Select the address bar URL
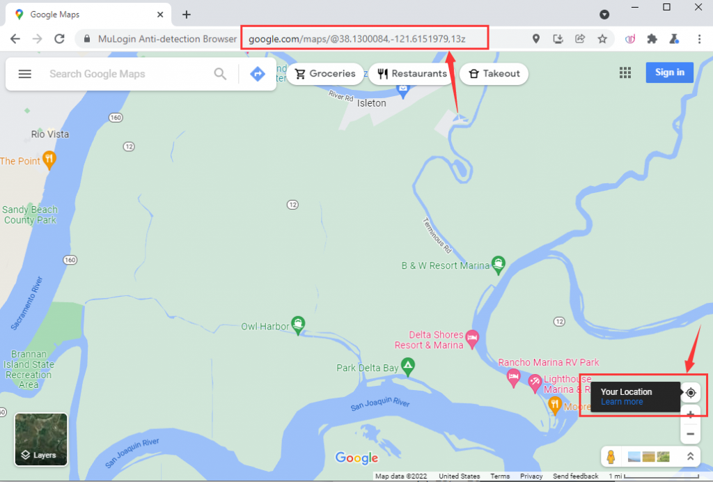The width and height of the screenshot is (713, 482). coord(357,39)
